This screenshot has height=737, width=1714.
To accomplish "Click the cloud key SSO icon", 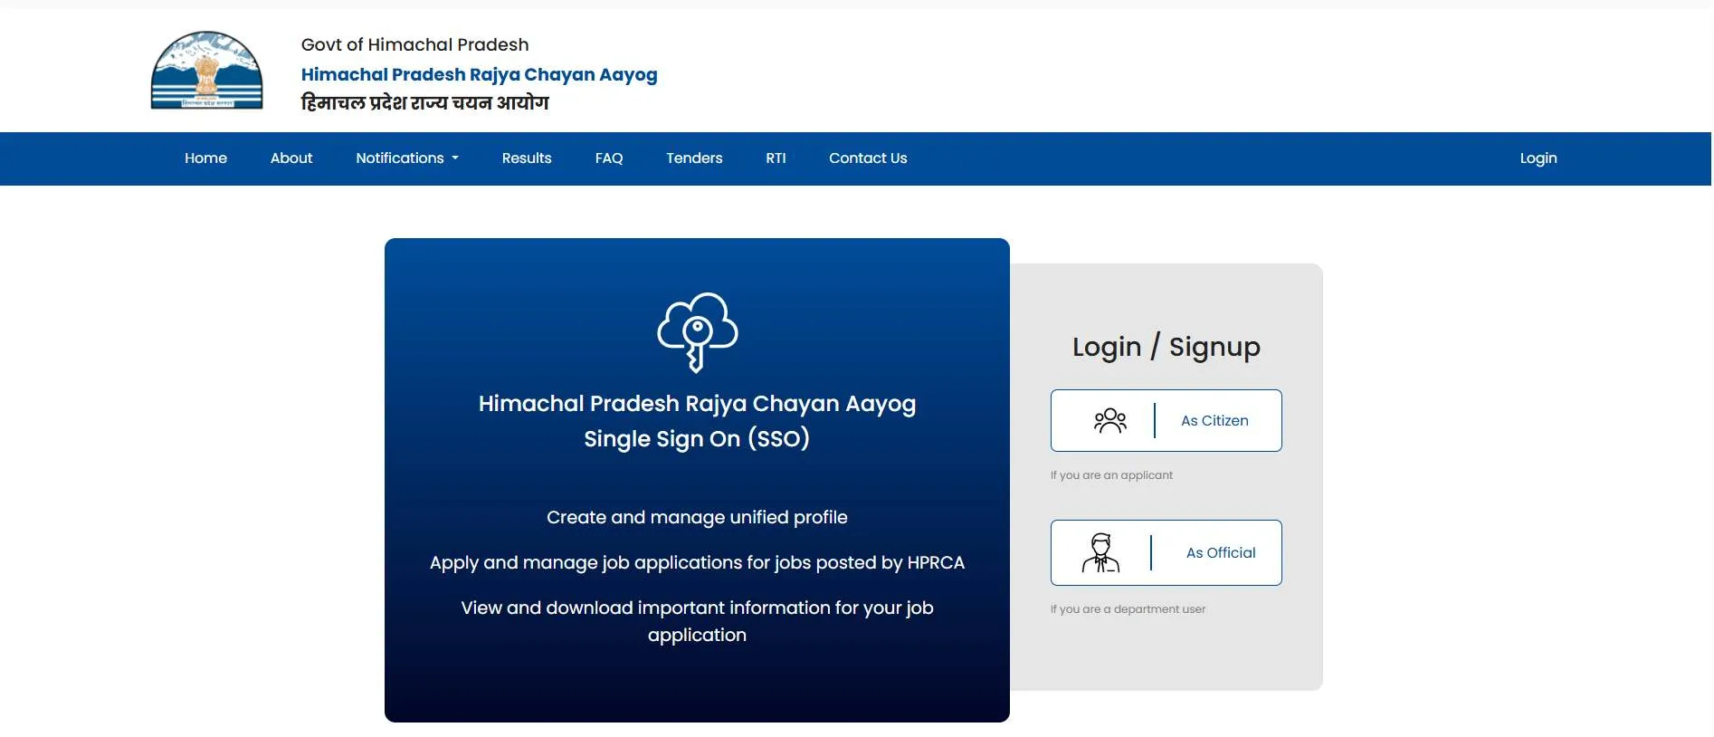I will [x=697, y=331].
